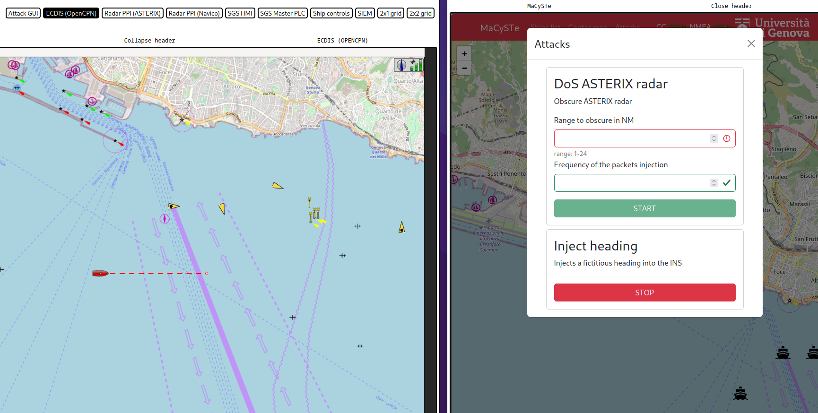Click the frequency field stepper arrows
818x413 pixels.
(x=714, y=183)
